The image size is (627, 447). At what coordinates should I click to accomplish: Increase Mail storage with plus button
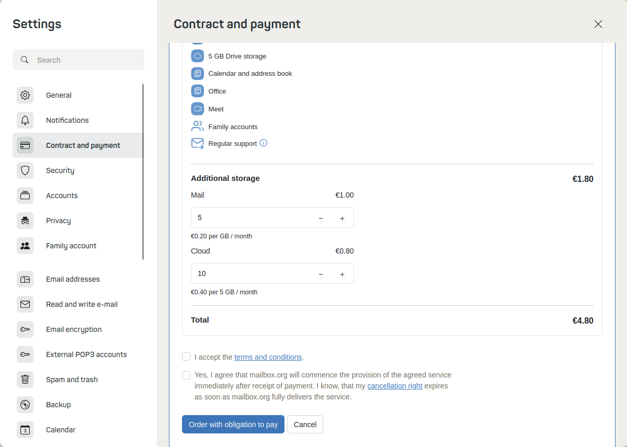pyautogui.click(x=343, y=218)
